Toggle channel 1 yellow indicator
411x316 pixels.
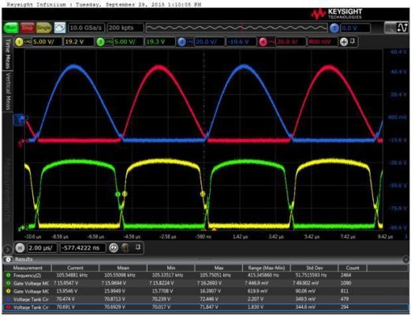coord(19,42)
